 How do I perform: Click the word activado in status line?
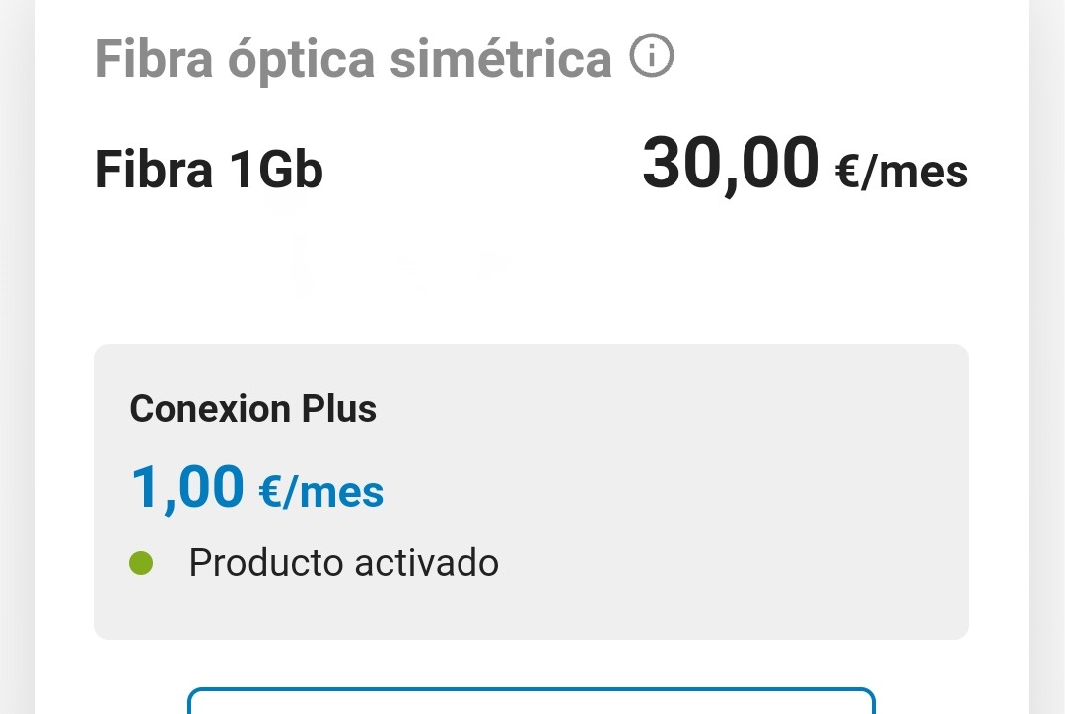[427, 563]
